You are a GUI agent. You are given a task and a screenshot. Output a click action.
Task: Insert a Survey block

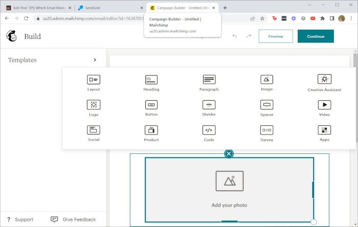pos(266,133)
